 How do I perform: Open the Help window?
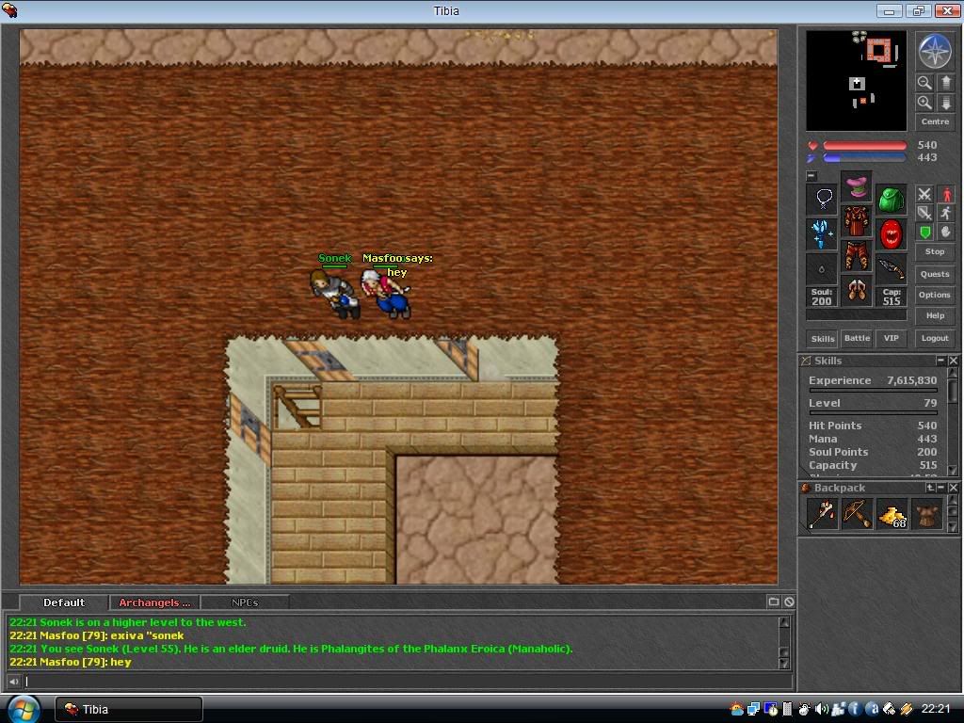tap(935, 315)
